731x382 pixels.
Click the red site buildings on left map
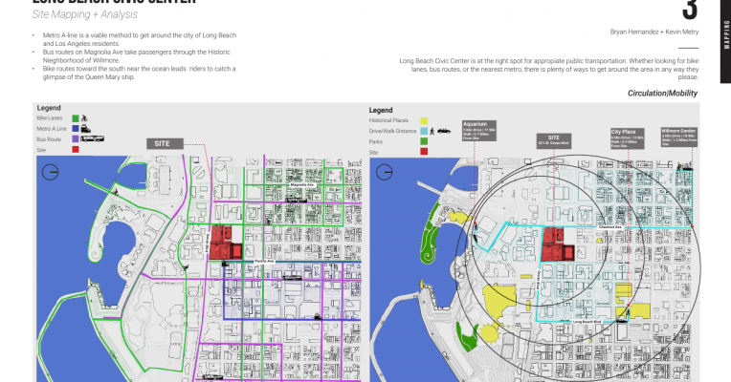point(223,243)
